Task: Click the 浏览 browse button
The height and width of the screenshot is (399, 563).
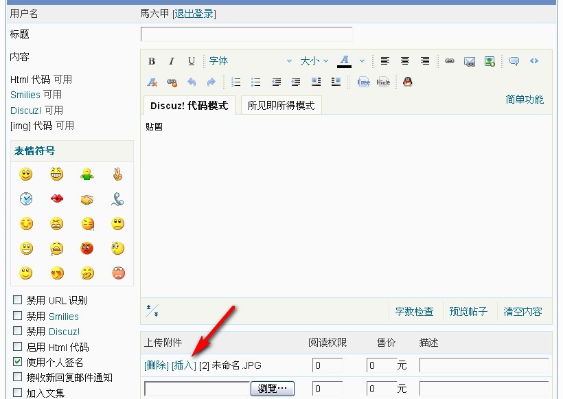Action: pos(273,389)
